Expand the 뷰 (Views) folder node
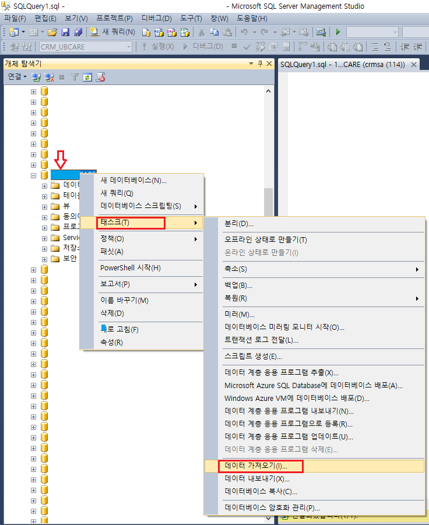The image size is (429, 525). [x=44, y=206]
